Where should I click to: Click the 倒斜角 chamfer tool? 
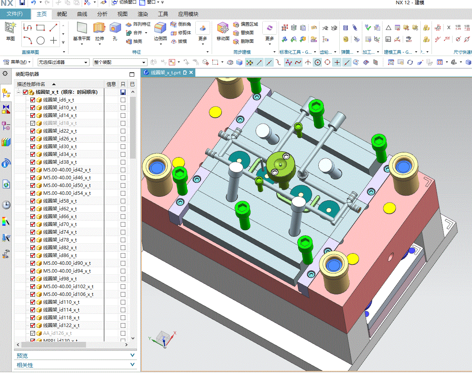(x=181, y=24)
